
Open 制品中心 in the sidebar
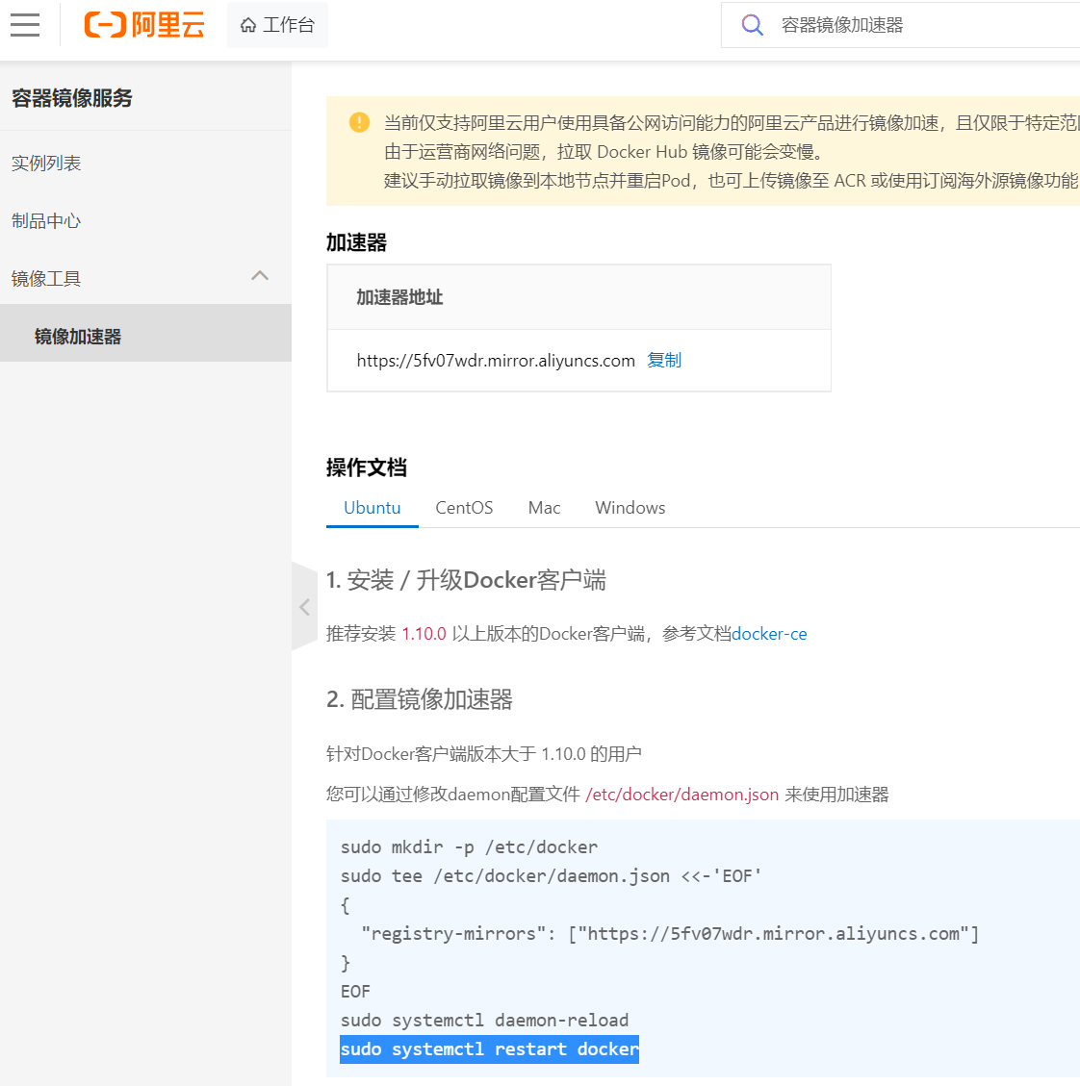[x=46, y=221]
